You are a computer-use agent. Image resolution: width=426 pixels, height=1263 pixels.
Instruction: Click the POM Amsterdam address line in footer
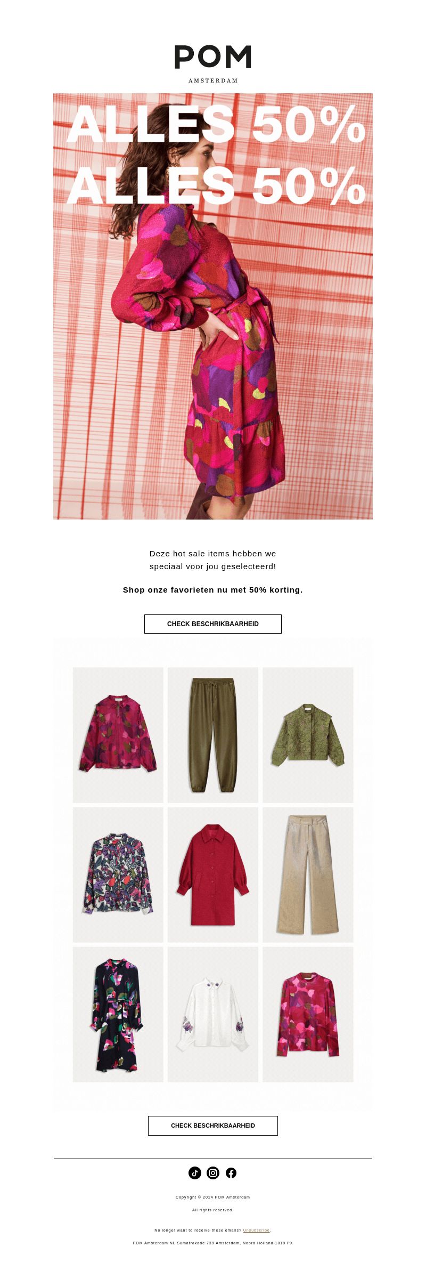[x=213, y=1243]
